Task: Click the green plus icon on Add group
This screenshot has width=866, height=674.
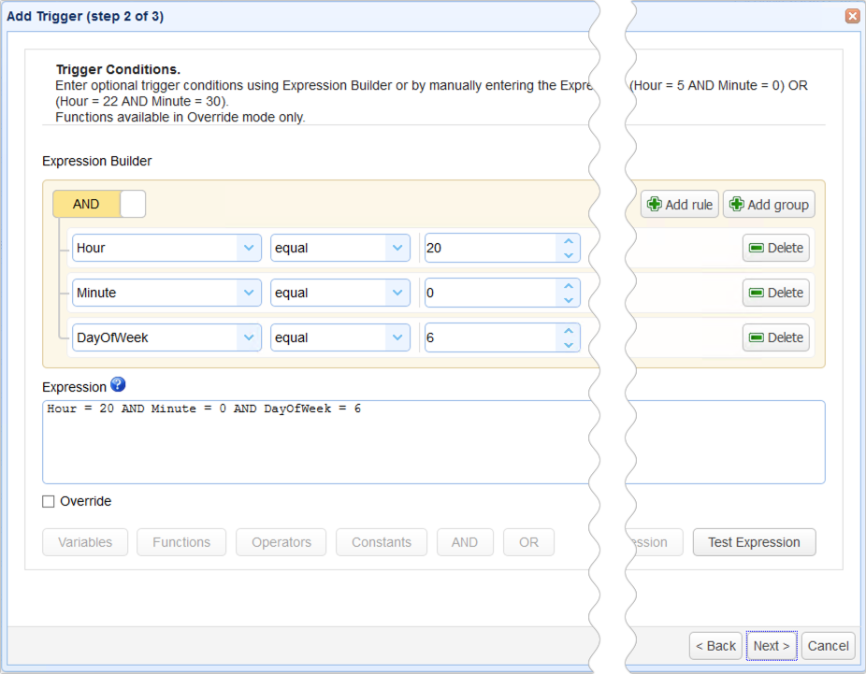Action: 736,204
